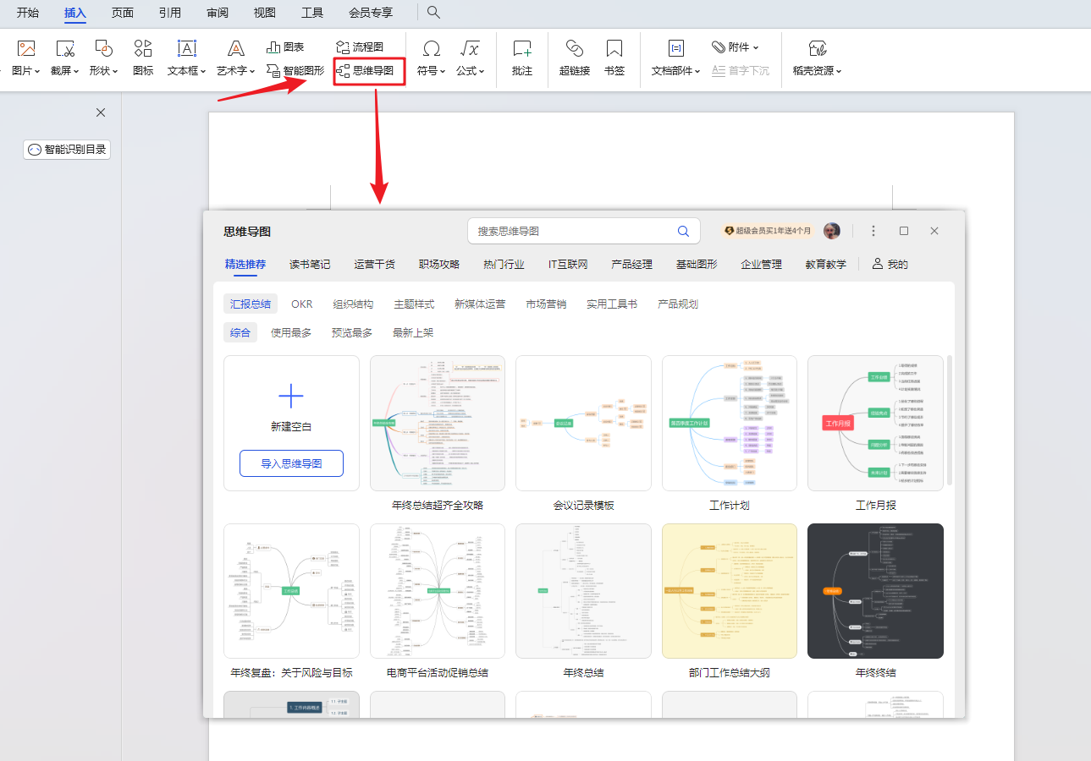Expand the 形状 dropdown arrow
This screenshot has width=1091, height=761.
[x=115, y=72]
